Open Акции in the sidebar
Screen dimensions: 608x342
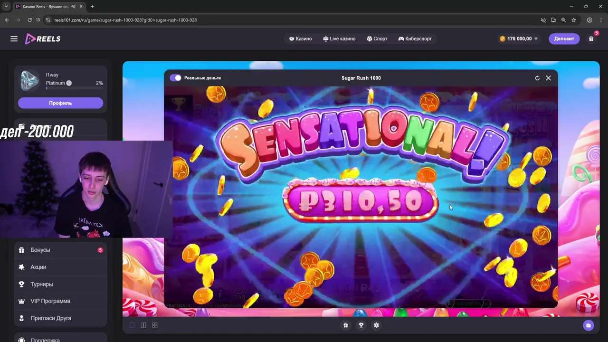pos(60,267)
